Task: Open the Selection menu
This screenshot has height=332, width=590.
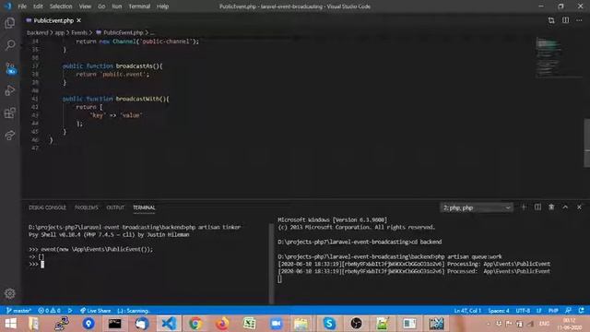Action: pyautogui.click(x=61, y=6)
